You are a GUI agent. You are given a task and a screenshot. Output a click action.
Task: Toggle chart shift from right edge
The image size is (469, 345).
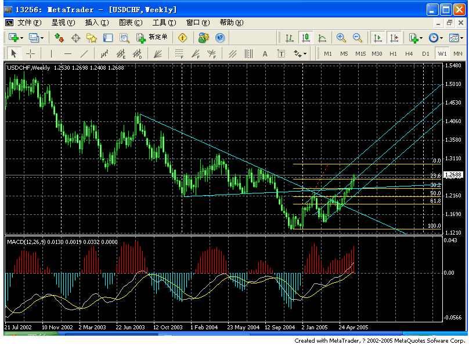(394, 38)
